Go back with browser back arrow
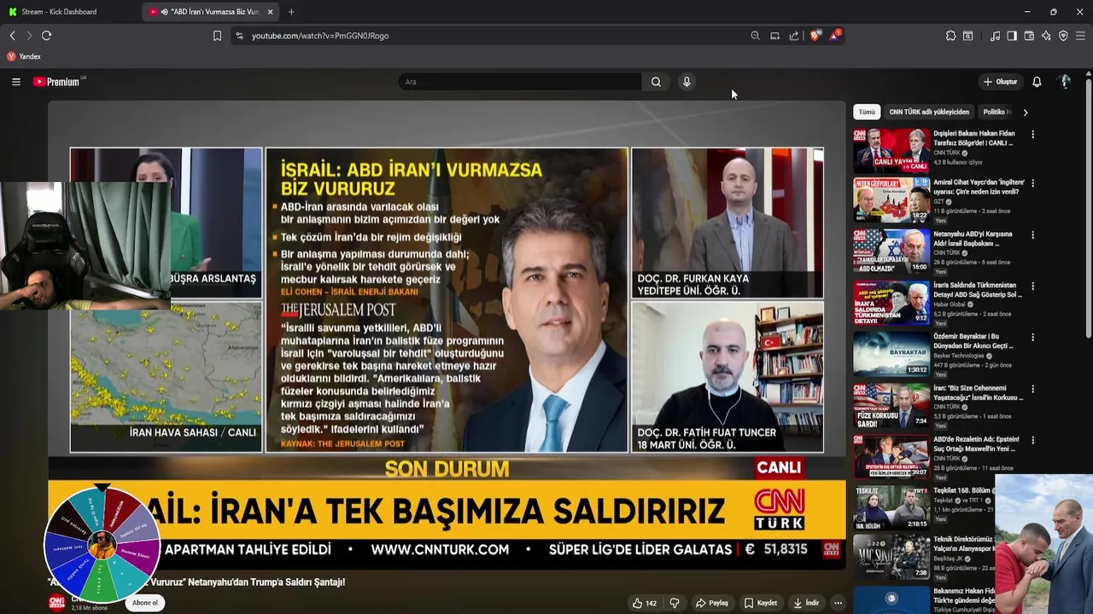1093x614 pixels. tap(12, 36)
